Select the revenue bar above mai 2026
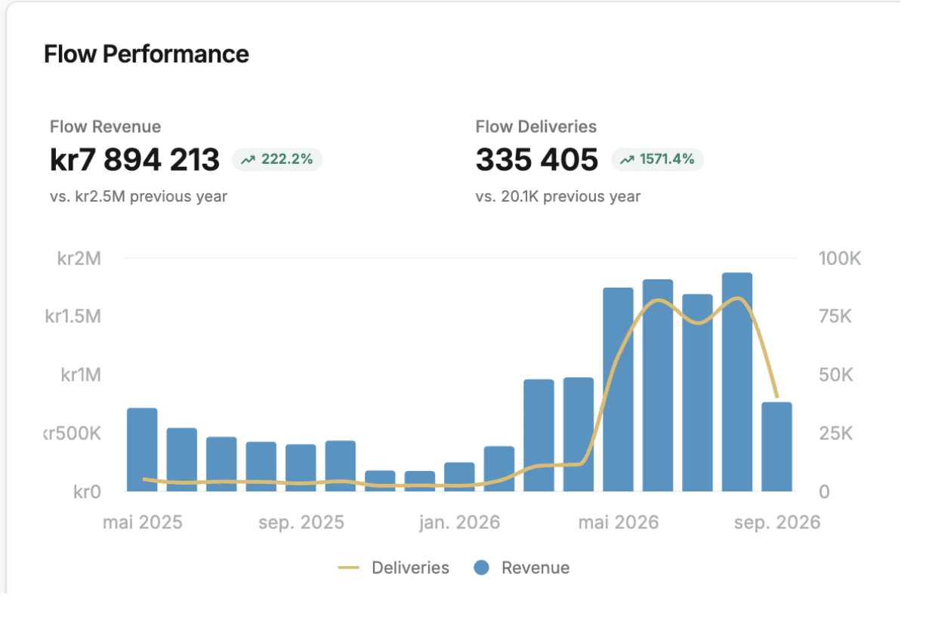The height and width of the screenshot is (619, 932). (619, 390)
